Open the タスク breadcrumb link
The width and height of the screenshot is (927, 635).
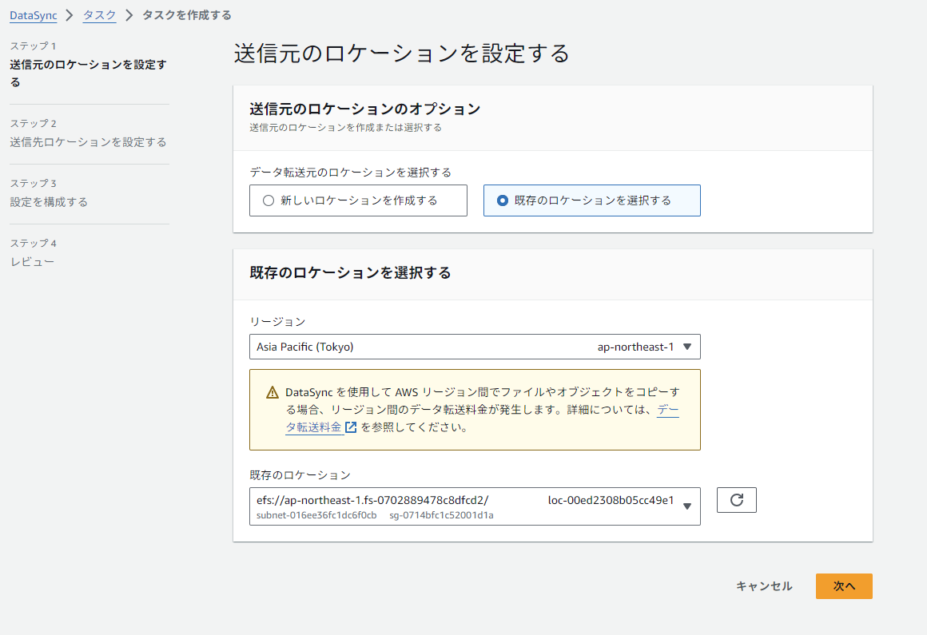99,15
